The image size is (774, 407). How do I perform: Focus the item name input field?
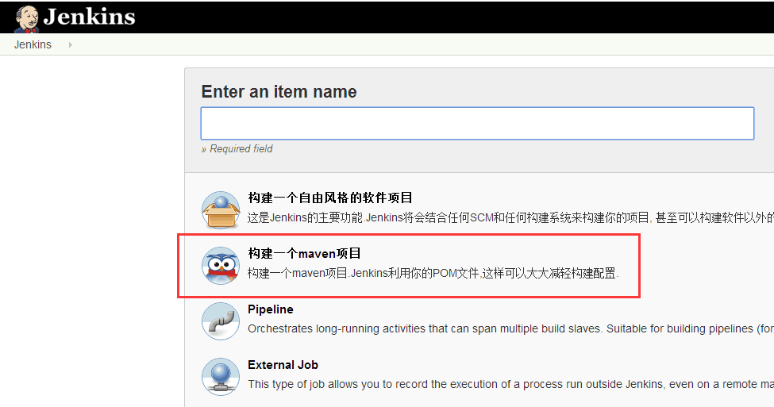[477, 123]
